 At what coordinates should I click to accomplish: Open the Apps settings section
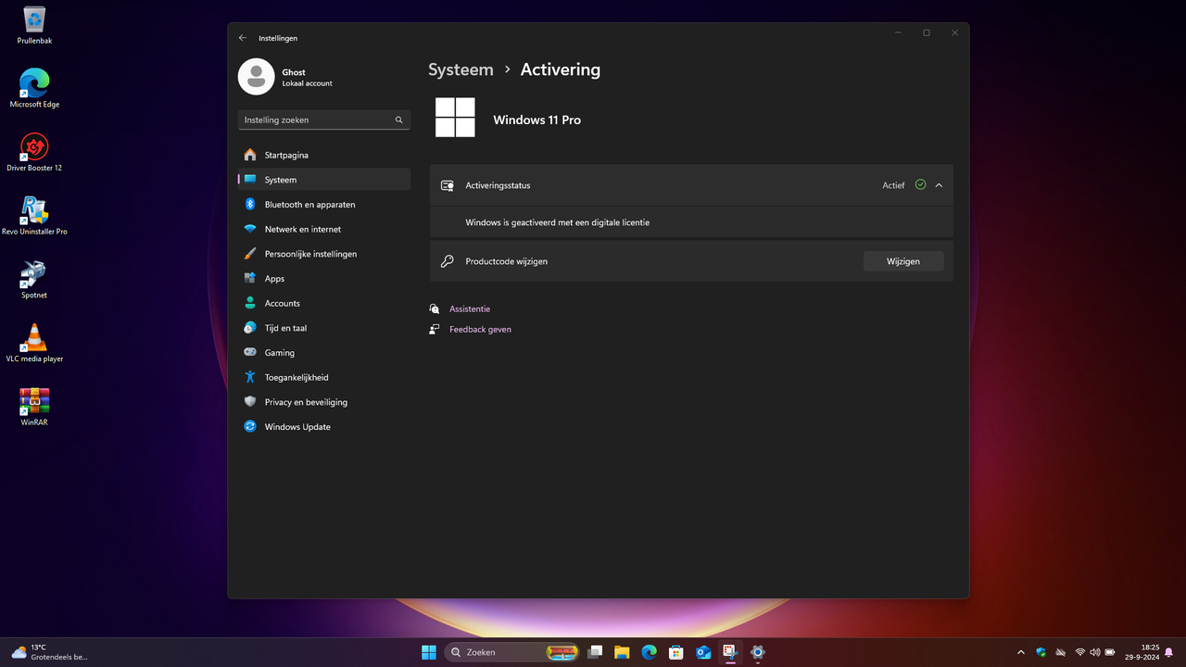[x=323, y=279]
